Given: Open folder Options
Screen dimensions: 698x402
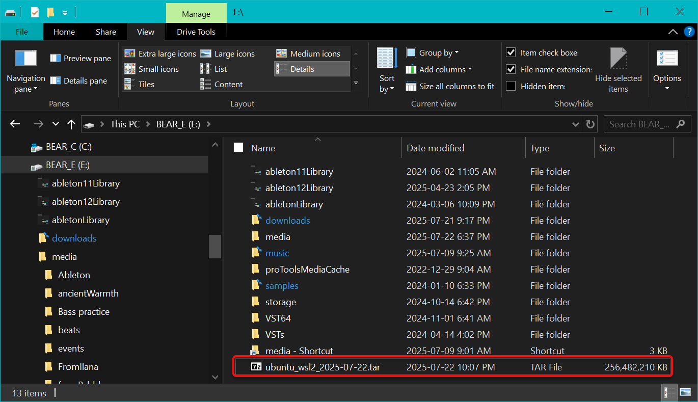Looking at the screenshot, I should pos(667,70).
